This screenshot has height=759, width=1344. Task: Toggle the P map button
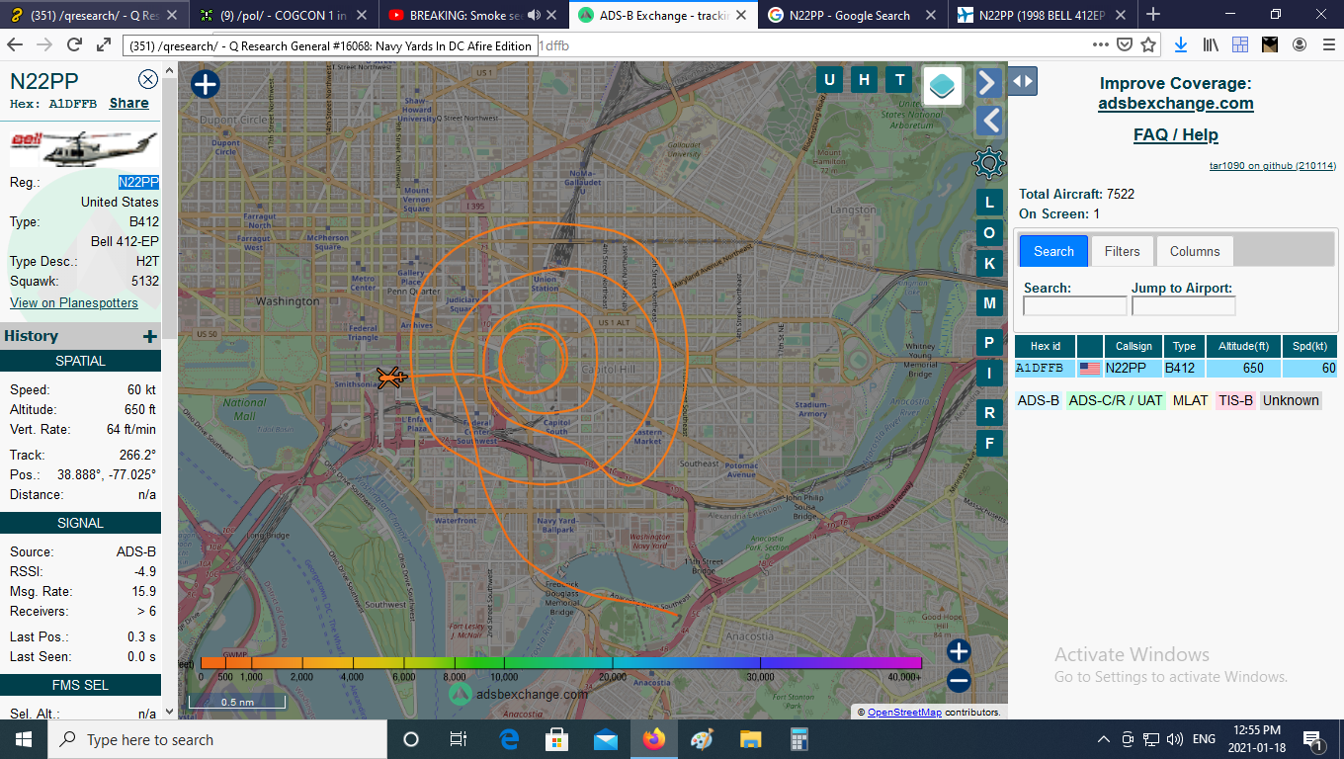(989, 343)
